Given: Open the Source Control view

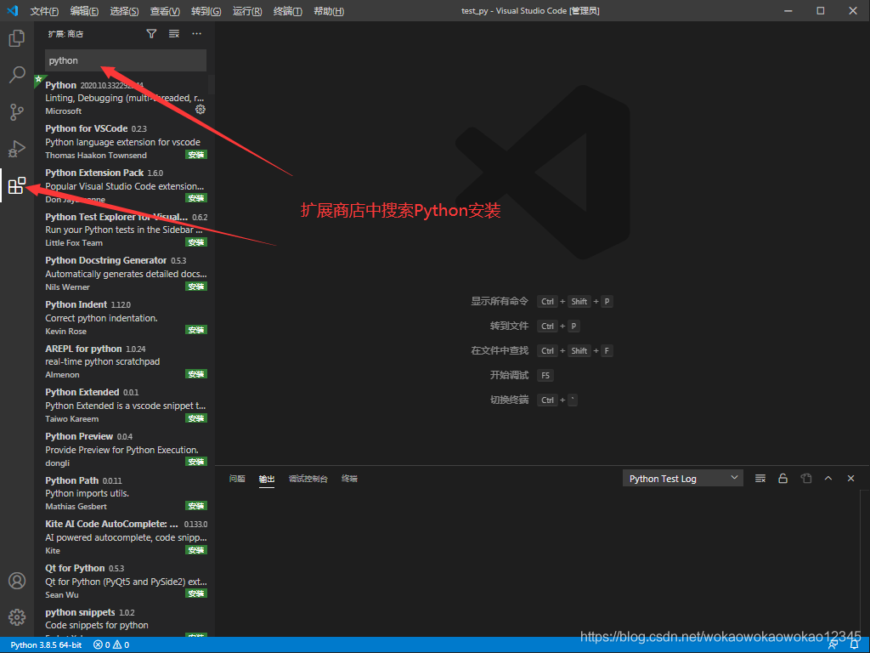Looking at the screenshot, I should point(17,111).
